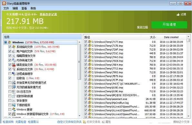Click the 回收站 recycle bin icon
The width and height of the screenshot is (192, 125).
14,78
